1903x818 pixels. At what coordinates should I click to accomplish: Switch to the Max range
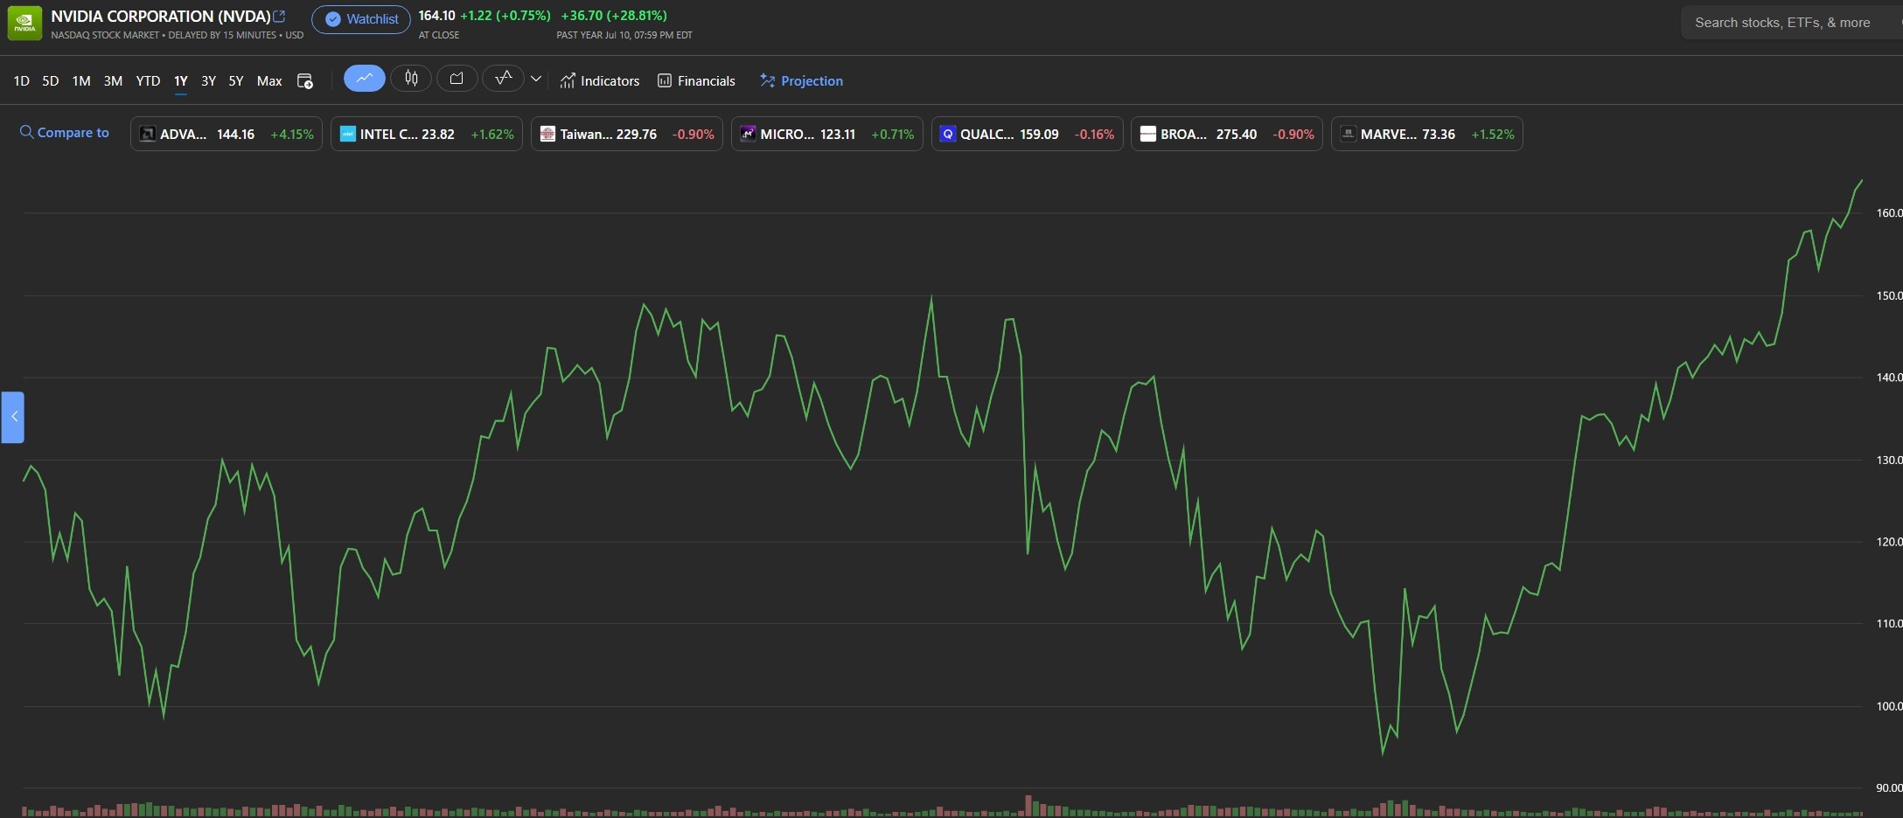tap(269, 81)
